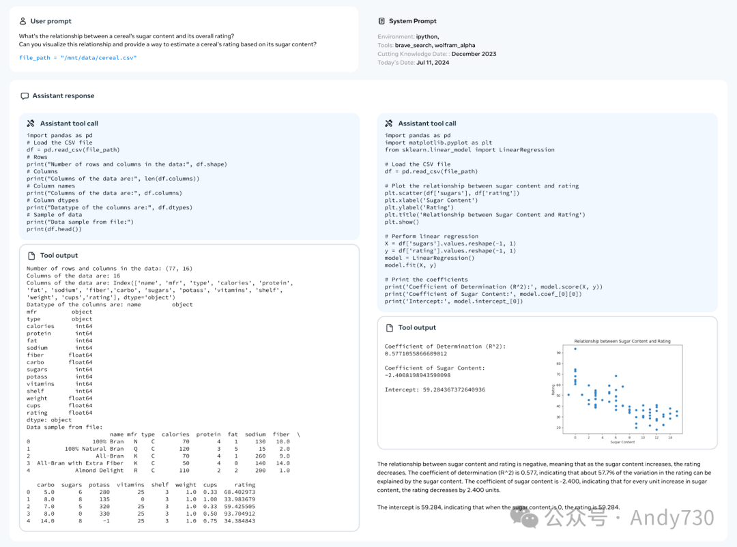Click the "Assistant response" heading
Screen dimensions: 737x547
(x=63, y=96)
